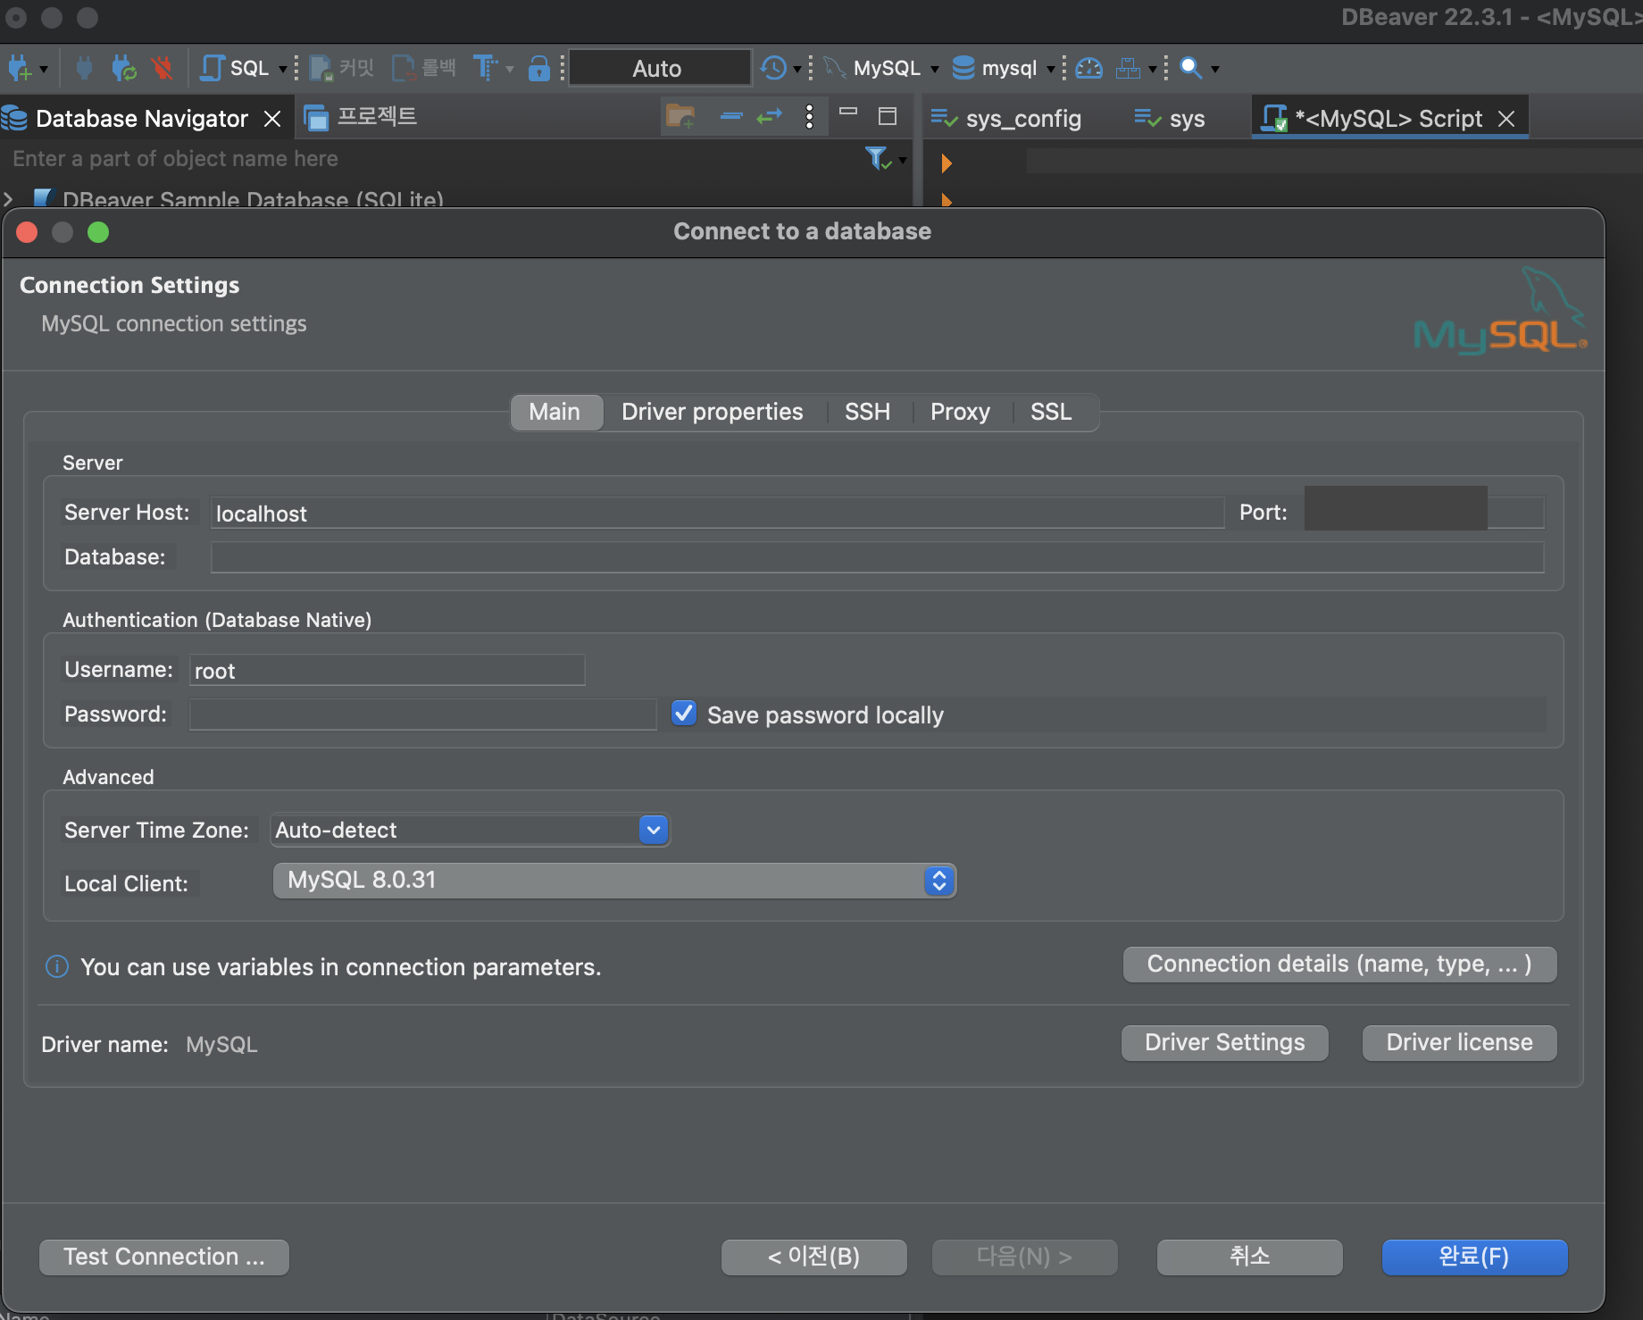This screenshot has height=1320, width=1643.
Task: Select the Main tab in dialog
Action: 555,412
